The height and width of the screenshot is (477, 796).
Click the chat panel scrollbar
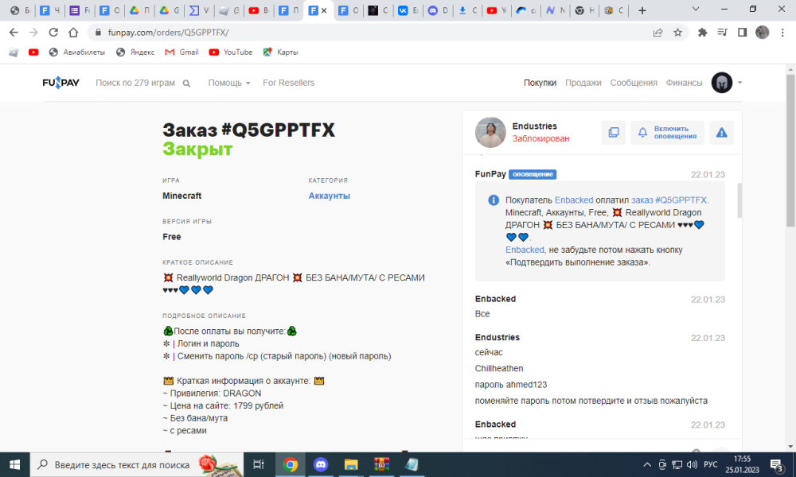point(739,200)
